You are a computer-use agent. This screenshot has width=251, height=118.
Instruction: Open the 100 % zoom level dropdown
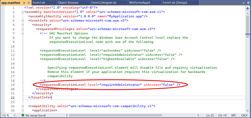14,115
